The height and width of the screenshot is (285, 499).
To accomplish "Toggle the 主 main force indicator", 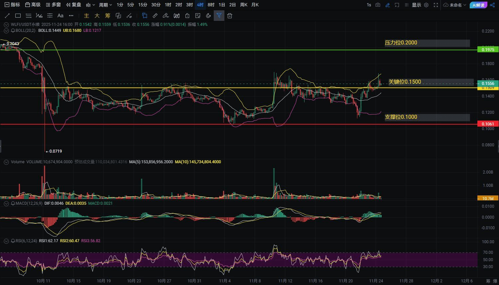I will point(86,16).
